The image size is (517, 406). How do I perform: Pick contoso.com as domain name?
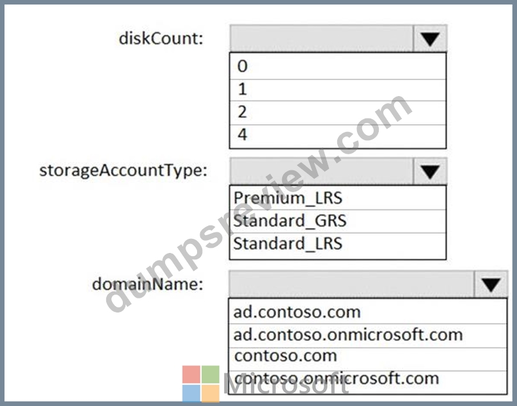tap(368, 359)
